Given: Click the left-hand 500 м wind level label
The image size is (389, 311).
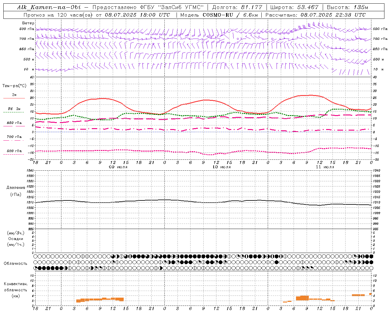Looking at the screenshot, I should (x=29, y=59).
